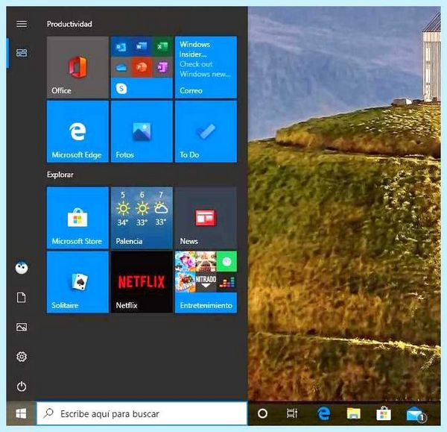Open the Correo mail live tile
The height and width of the screenshot is (432, 447).
coord(206,67)
